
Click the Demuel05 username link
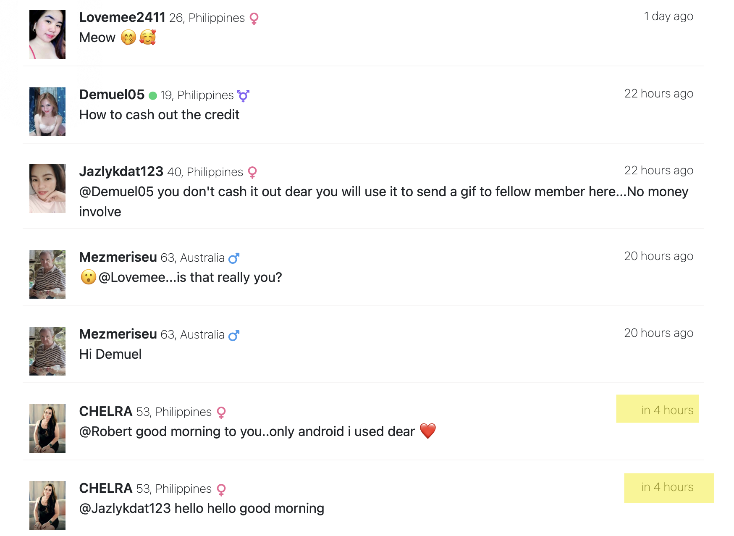[112, 95]
